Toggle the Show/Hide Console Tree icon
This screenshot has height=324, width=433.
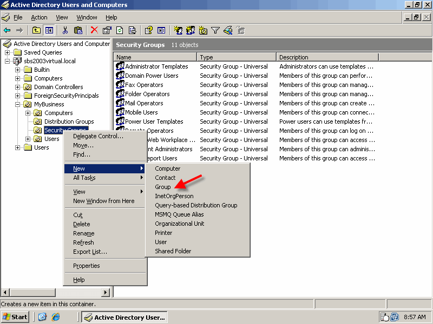tap(49, 30)
